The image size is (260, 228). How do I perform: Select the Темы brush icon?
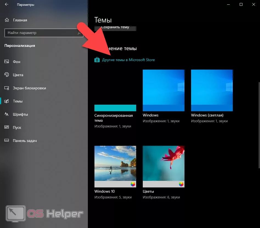[x=7, y=101]
